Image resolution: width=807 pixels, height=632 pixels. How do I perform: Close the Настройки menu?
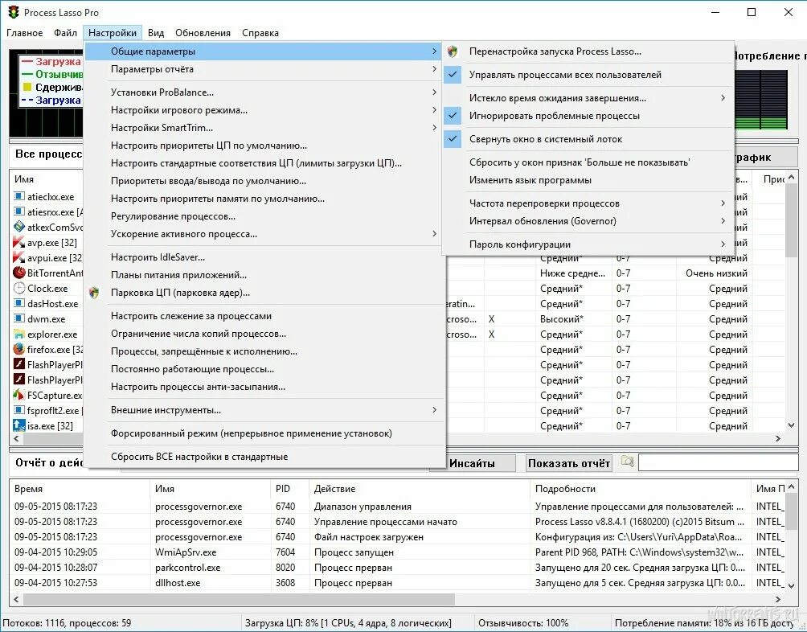point(113,33)
